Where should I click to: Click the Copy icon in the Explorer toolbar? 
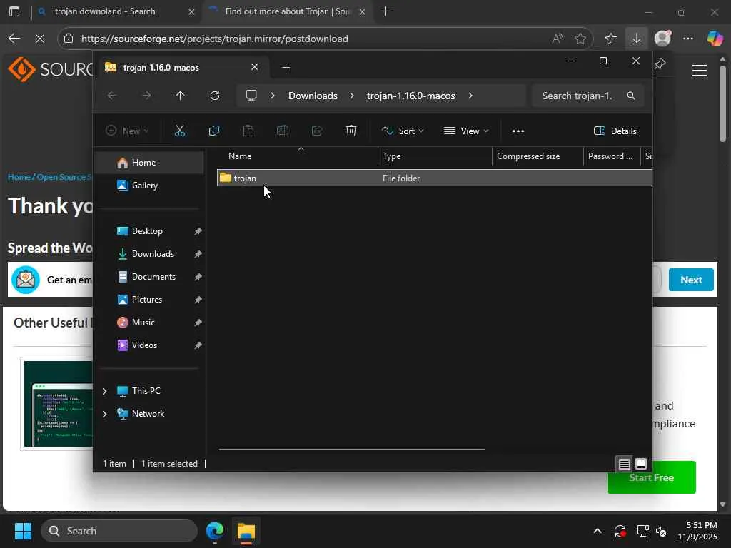coord(214,131)
